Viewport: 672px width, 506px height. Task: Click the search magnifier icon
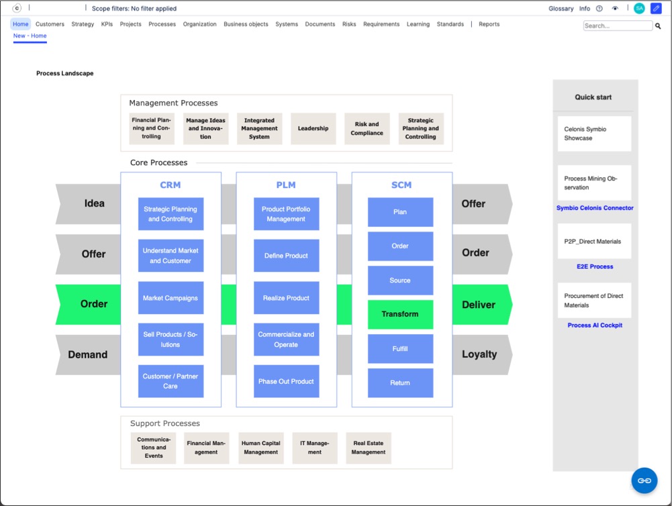click(658, 26)
